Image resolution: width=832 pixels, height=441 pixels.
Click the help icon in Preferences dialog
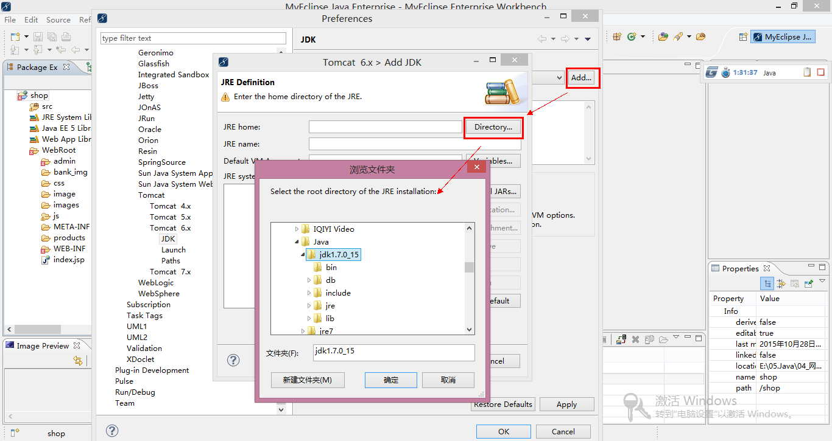(112, 431)
